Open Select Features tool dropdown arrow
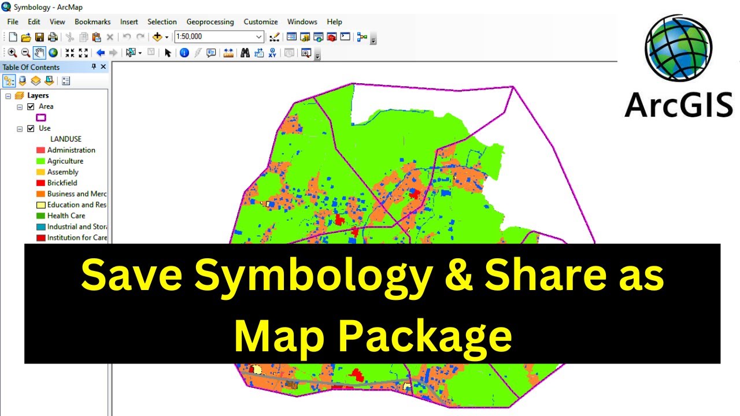 140,53
